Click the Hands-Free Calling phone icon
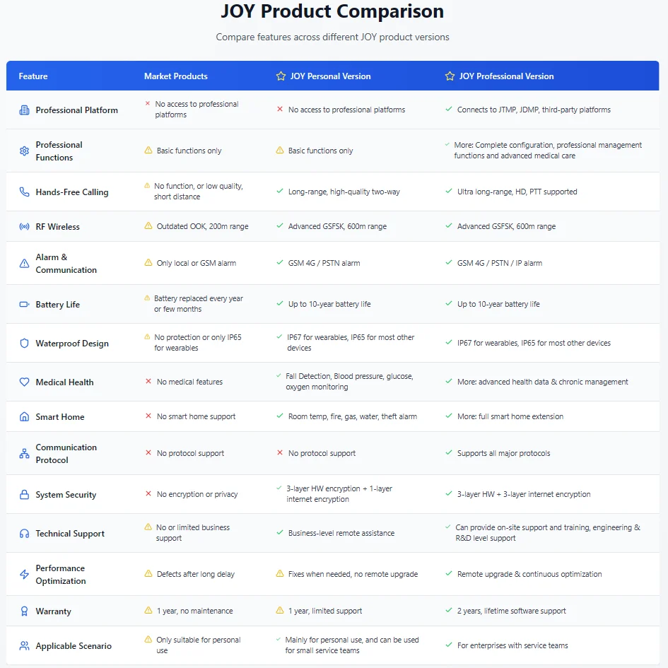Viewport: 668px width, 668px height. 24,192
